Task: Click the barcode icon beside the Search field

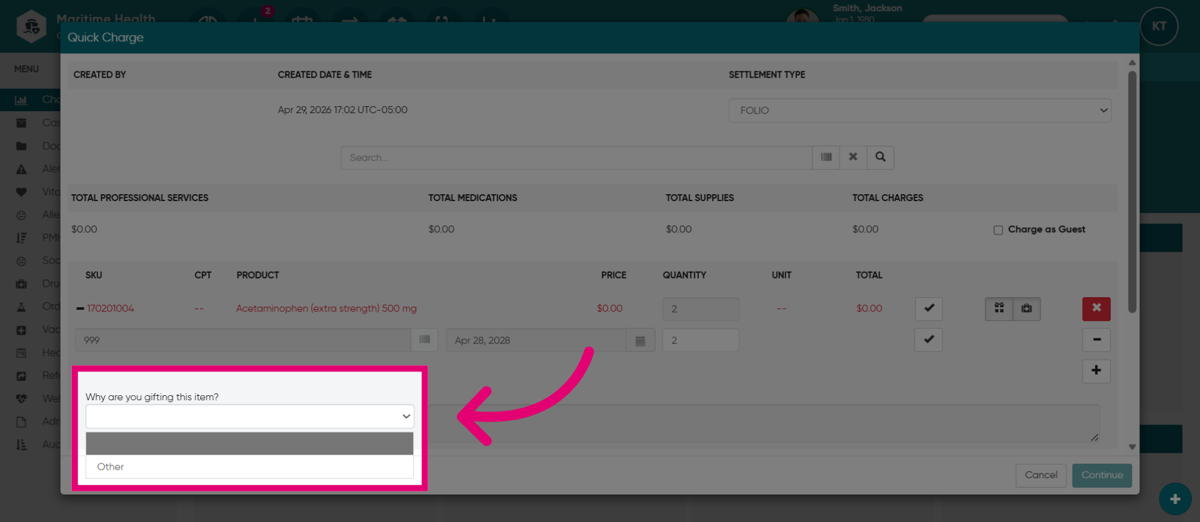Action: click(826, 157)
